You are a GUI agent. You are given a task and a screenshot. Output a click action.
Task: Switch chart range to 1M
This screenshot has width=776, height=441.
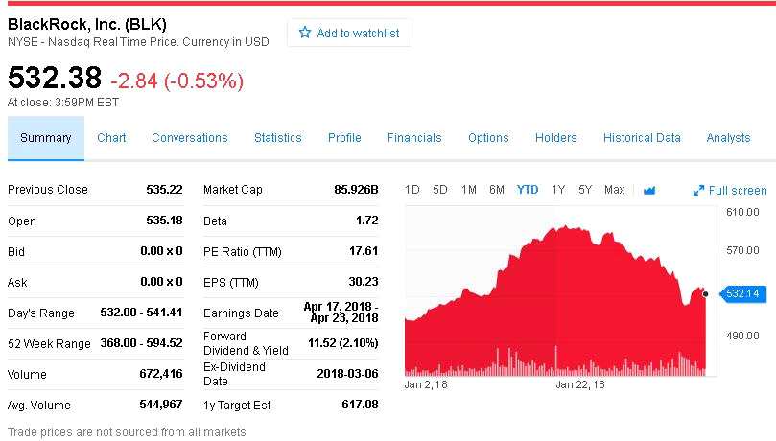469,190
